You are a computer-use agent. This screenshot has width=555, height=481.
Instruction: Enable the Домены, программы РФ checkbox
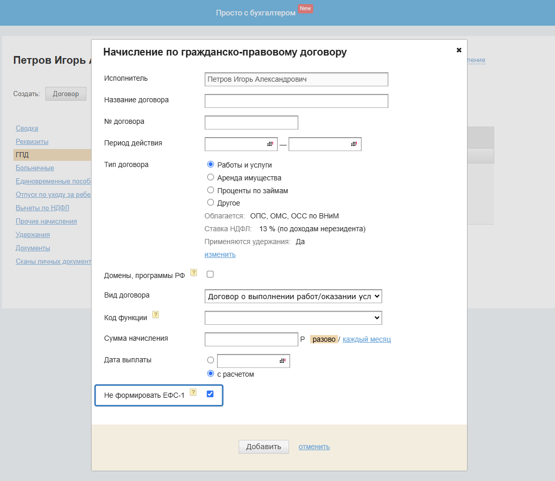pos(210,274)
